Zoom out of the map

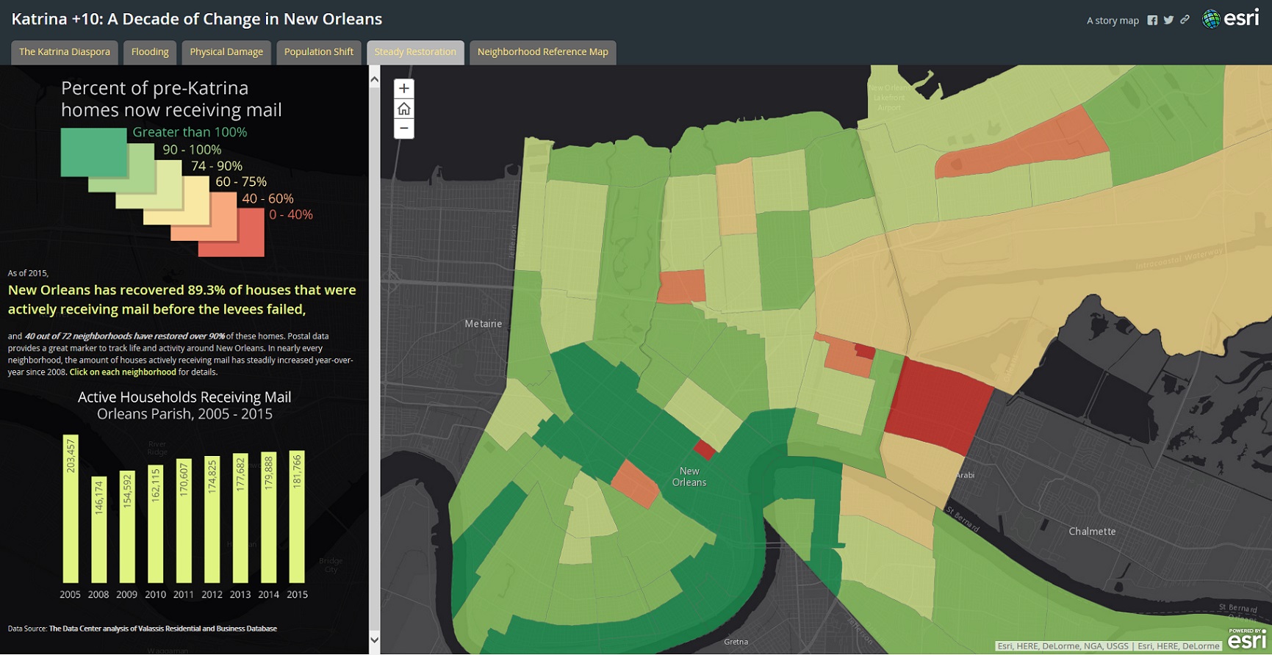[403, 129]
